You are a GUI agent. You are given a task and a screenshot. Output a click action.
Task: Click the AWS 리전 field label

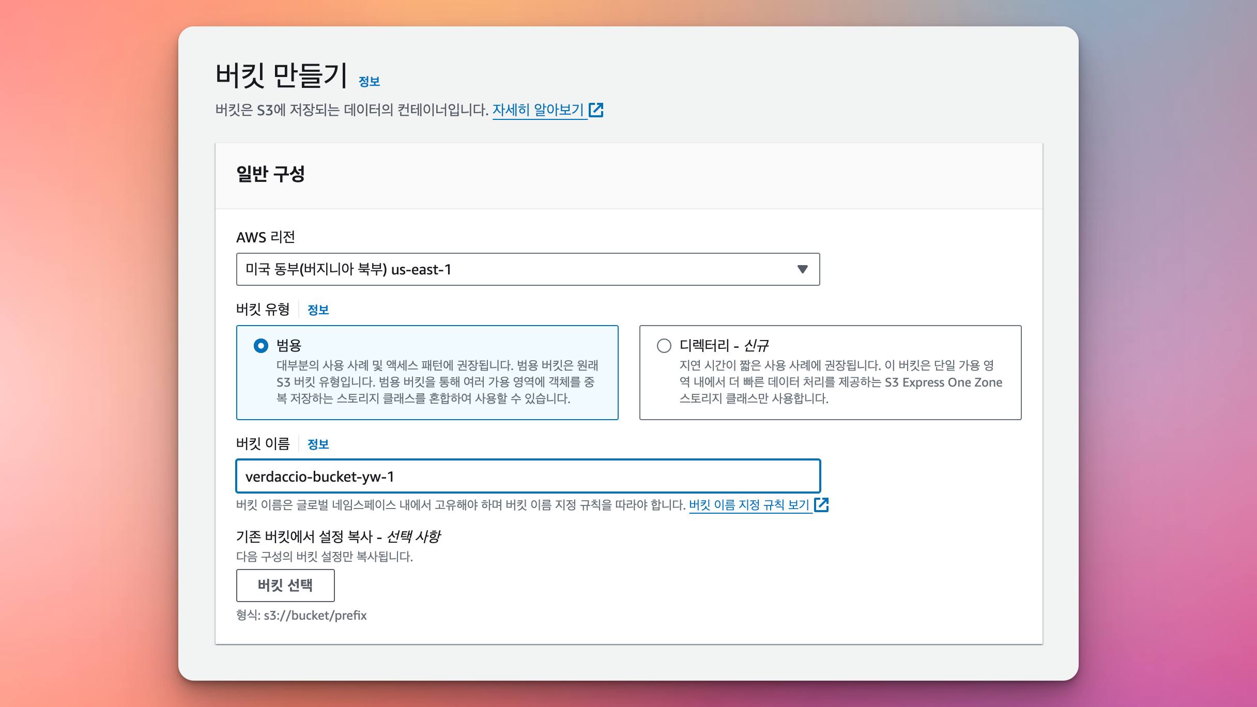[265, 237]
